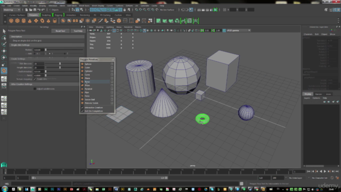Image resolution: width=341 pixels, height=192 pixels.
Task: Open the sRGB gamma dropdown
Action: coord(238,30)
